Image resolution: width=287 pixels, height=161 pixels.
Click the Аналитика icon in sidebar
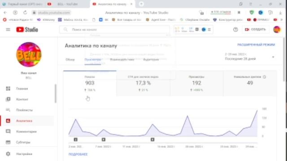8,121
